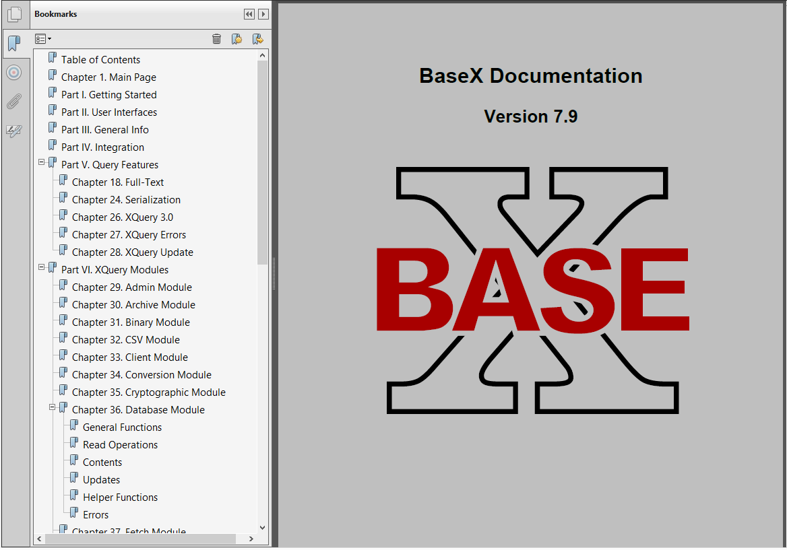Click the Expand Current Bookmark icon
Viewport: 787px width, 550px height.
coord(257,39)
